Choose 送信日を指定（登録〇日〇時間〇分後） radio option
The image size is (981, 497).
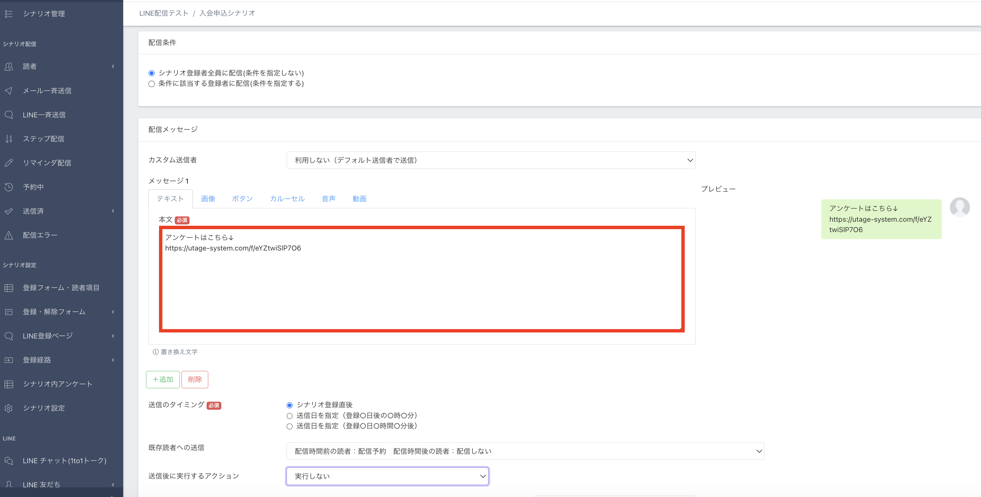pyautogui.click(x=289, y=426)
